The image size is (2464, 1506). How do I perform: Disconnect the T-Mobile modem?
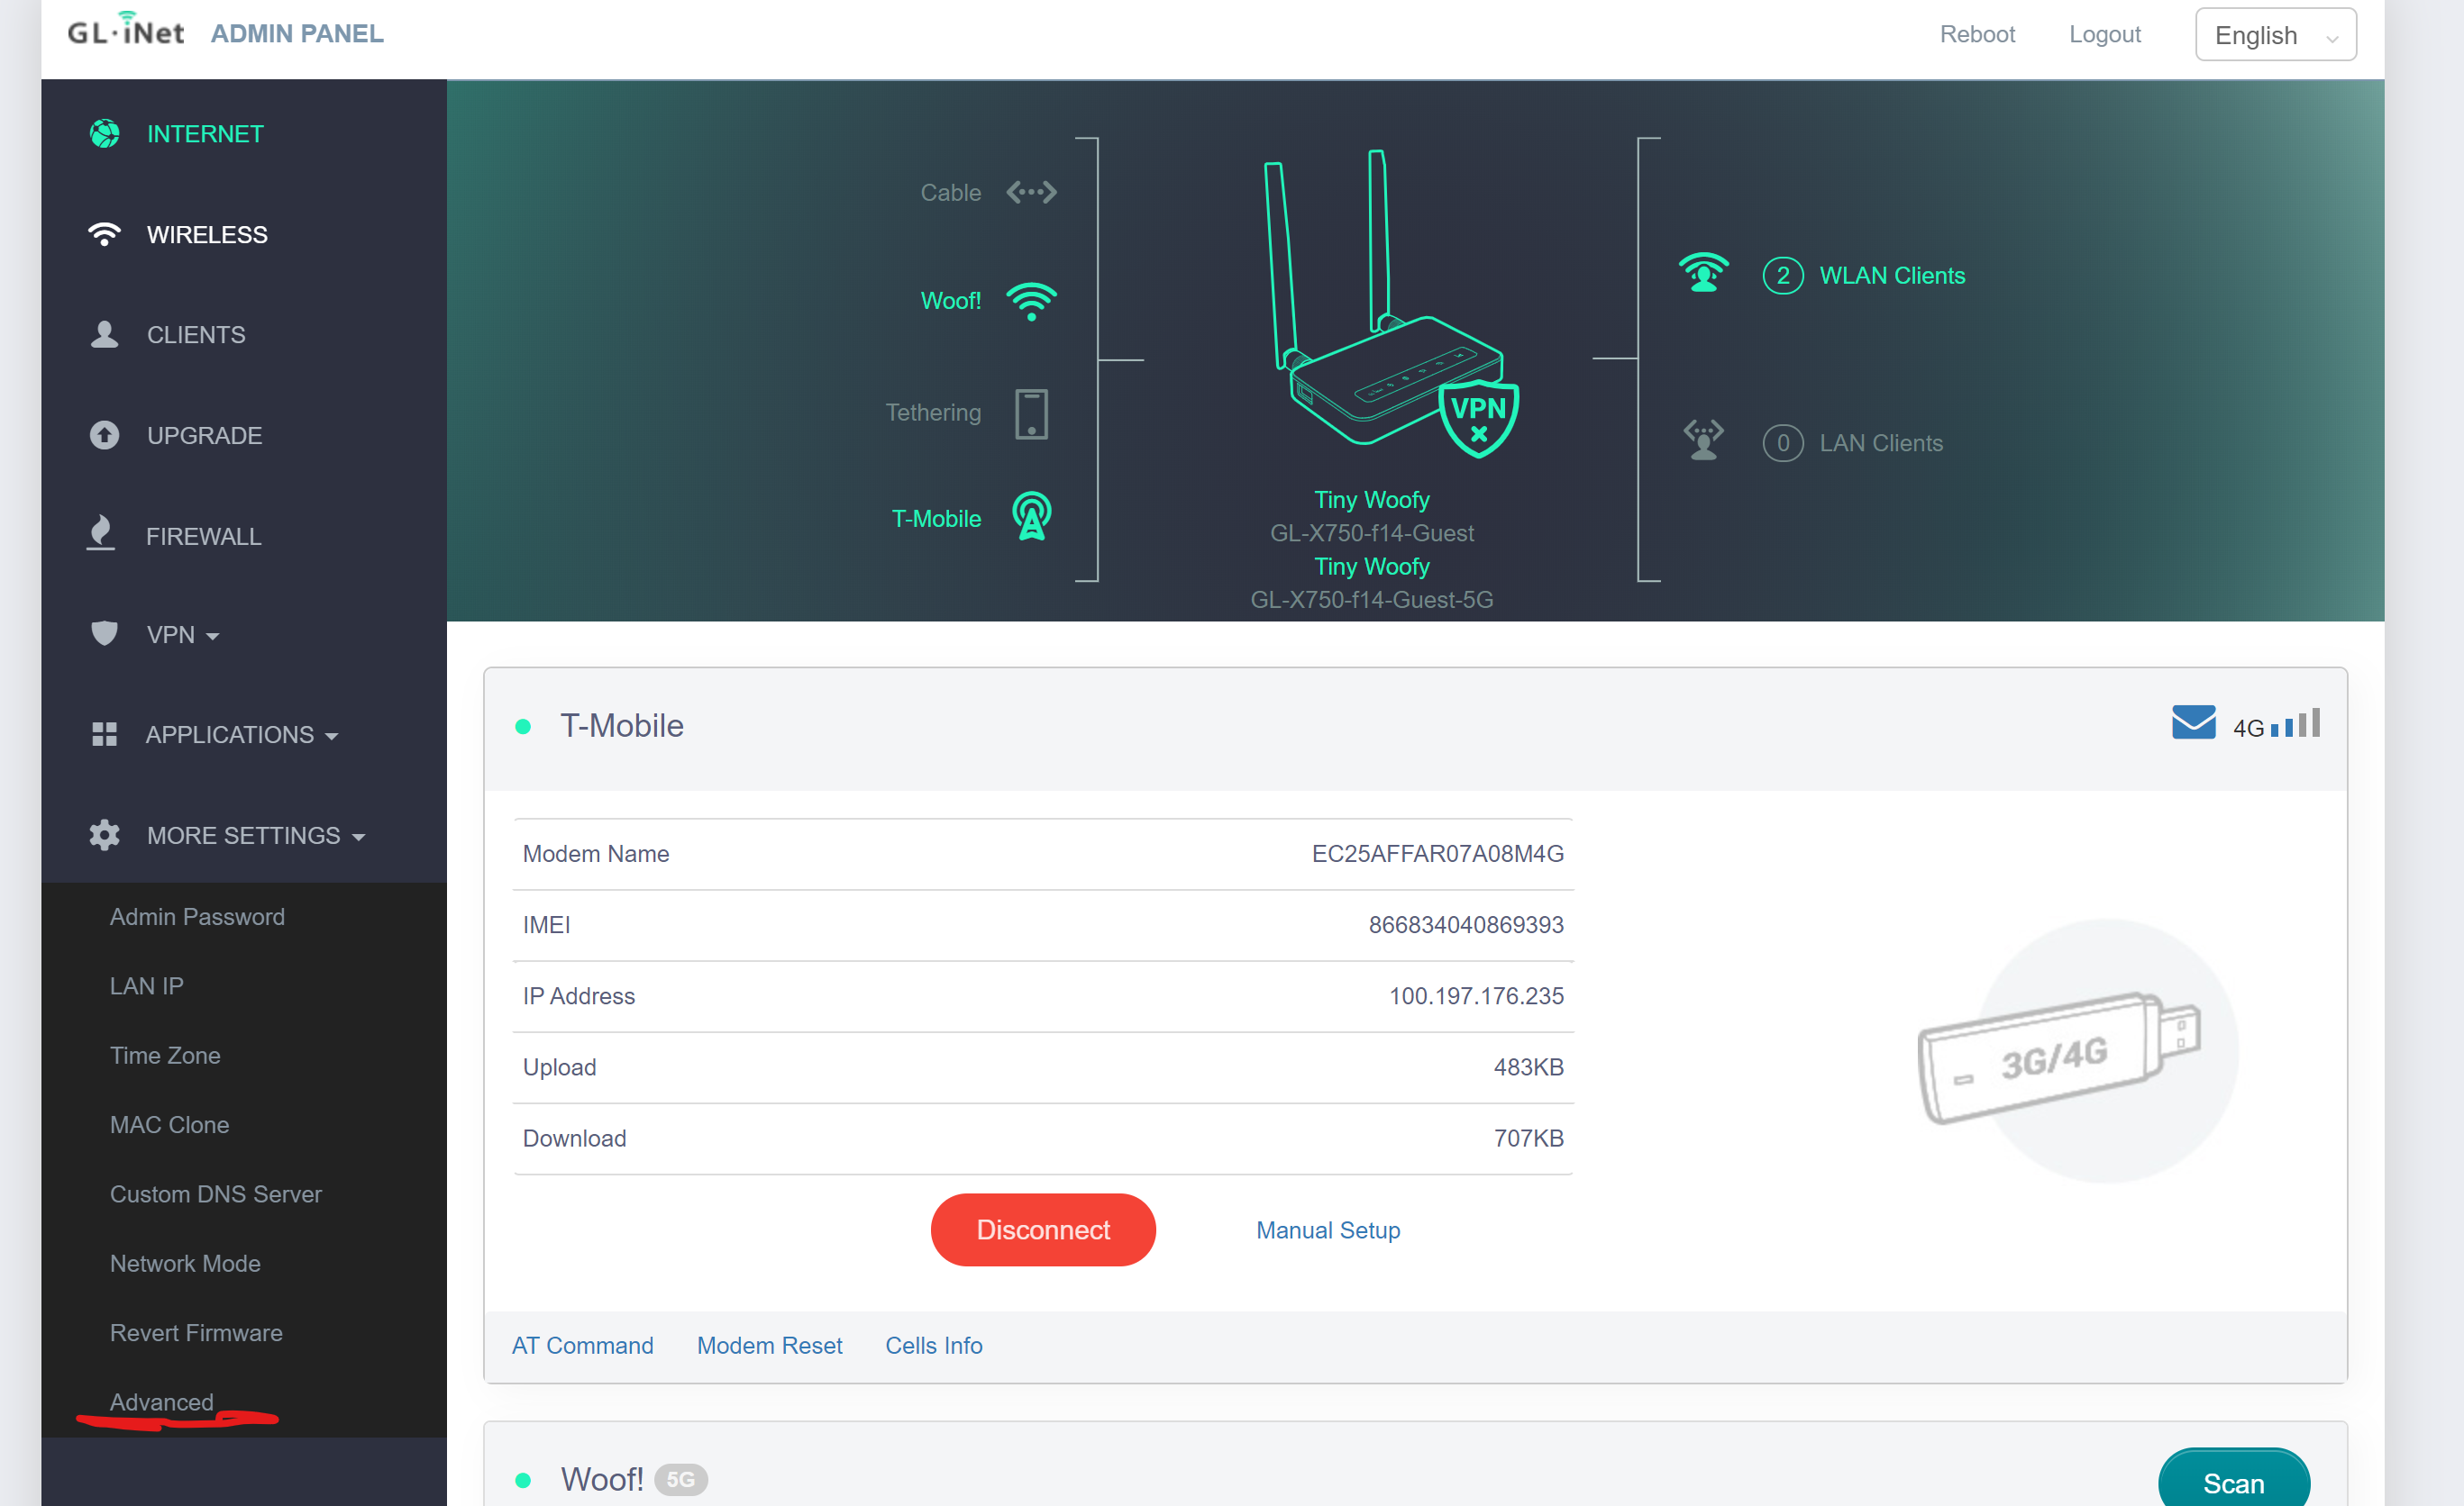click(1043, 1229)
